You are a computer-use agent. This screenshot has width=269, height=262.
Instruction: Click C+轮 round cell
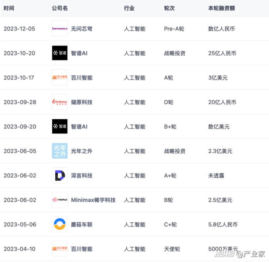coord(170,225)
